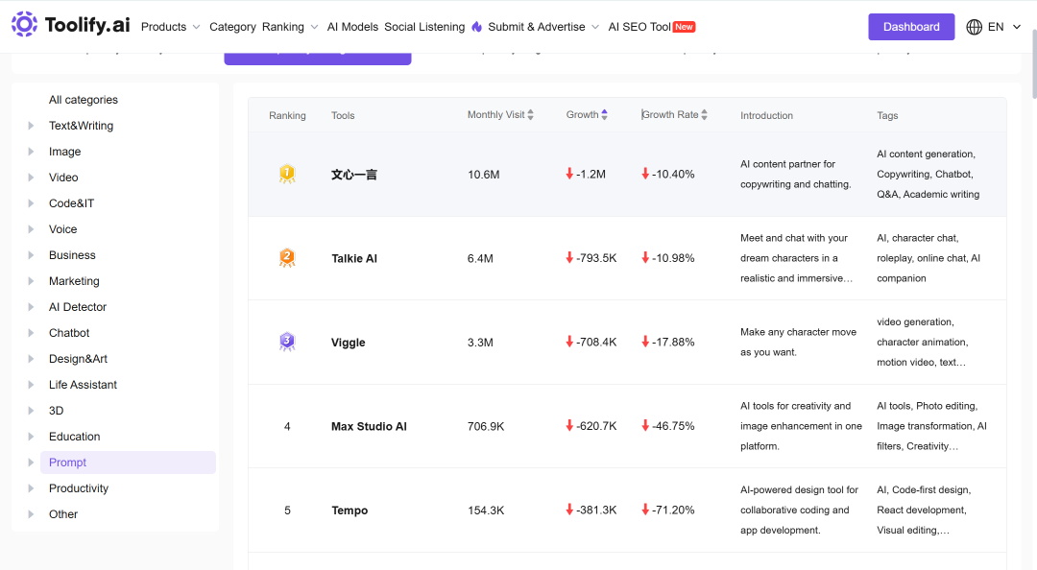The width and height of the screenshot is (1037, 570).
Task: Open Social Listening menu item
Action: (424, 27)
